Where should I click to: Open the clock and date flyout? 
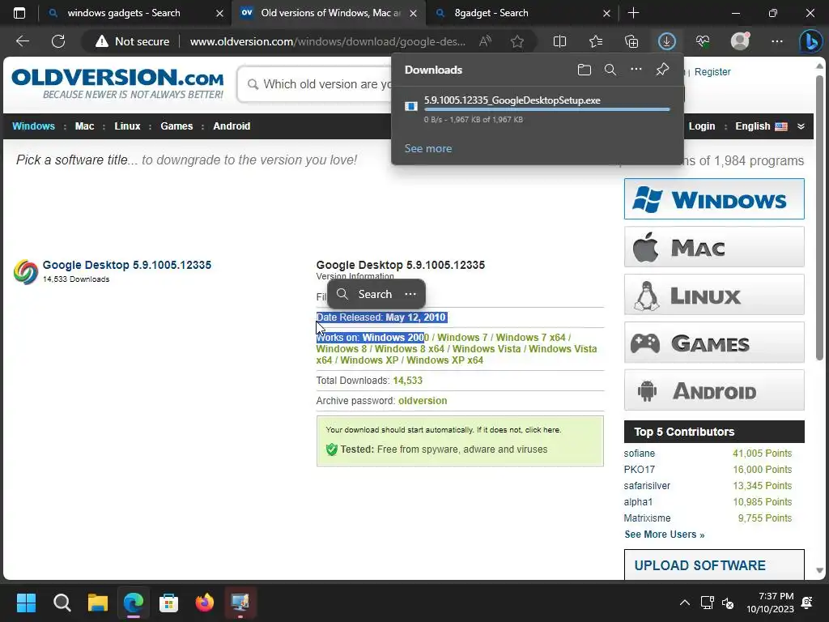click(771, 603)
